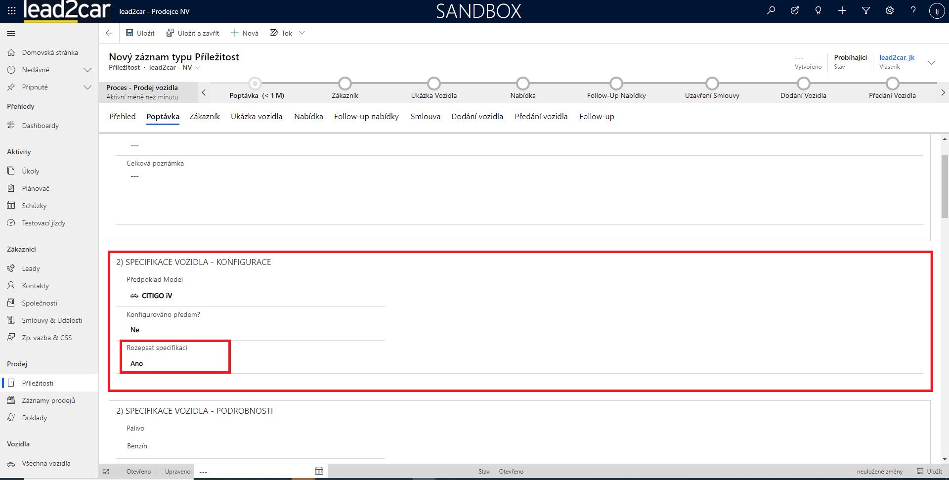
Task: Click the lightbulb assistant icon
Action: tap(818, 11)
